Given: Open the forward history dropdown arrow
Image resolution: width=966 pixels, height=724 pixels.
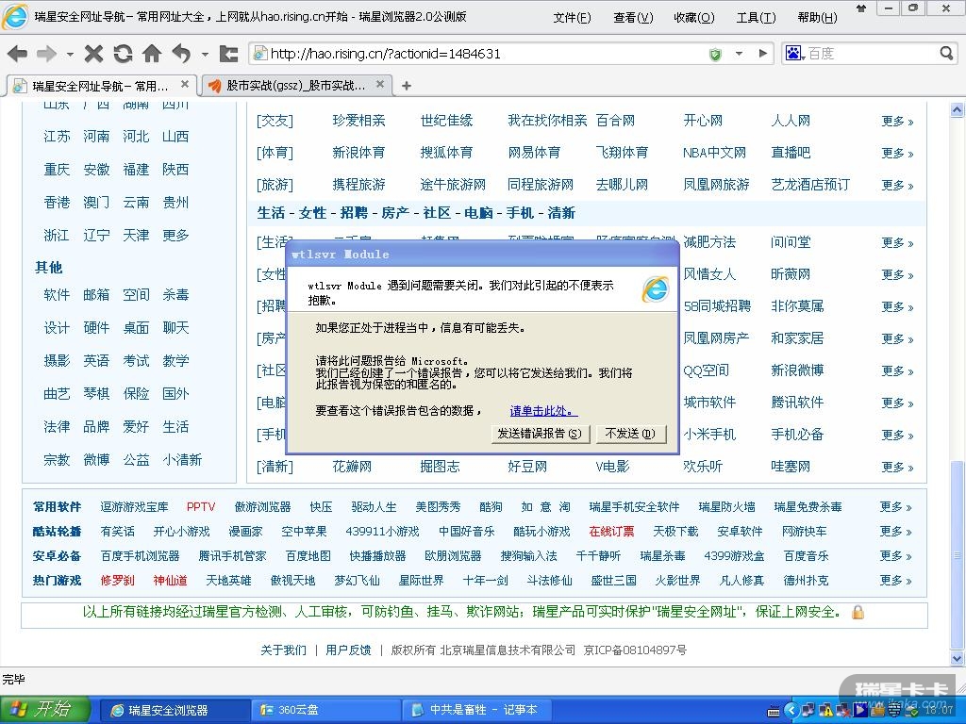Looking at the screenshot, I should 70,54.
